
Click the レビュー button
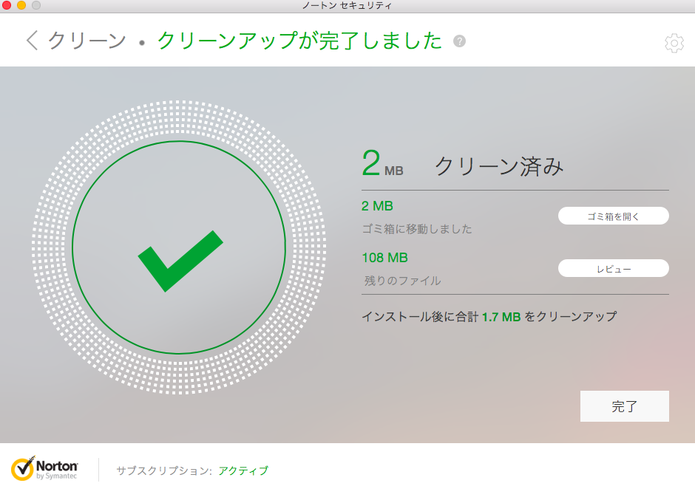(614, 268)
